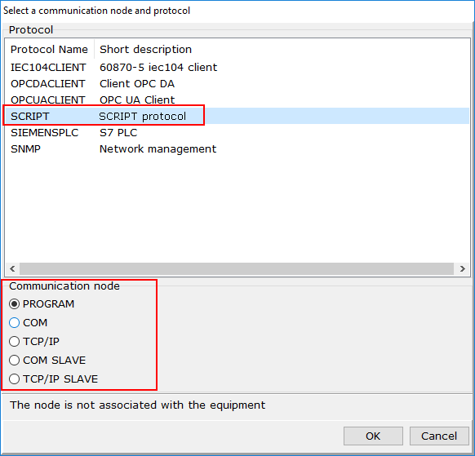Click the '60870-5 iec104 client' description

click(x=158, y=67)
